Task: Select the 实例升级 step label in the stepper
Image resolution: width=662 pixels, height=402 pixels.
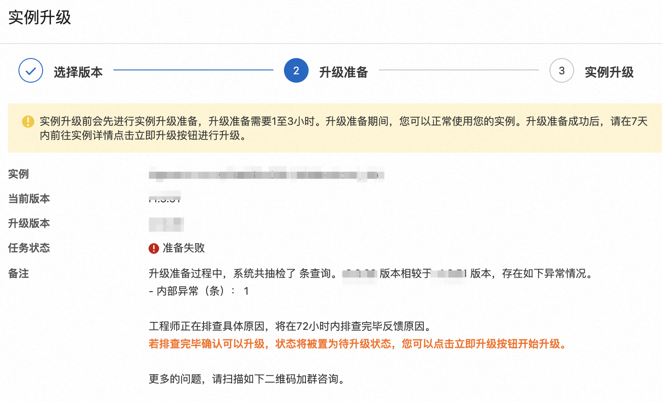Action: pos(609,72)
